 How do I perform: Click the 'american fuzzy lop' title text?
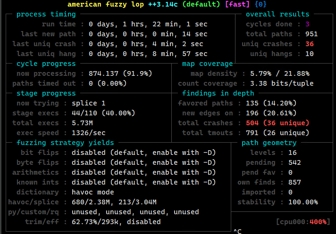[x=106, y=4]
